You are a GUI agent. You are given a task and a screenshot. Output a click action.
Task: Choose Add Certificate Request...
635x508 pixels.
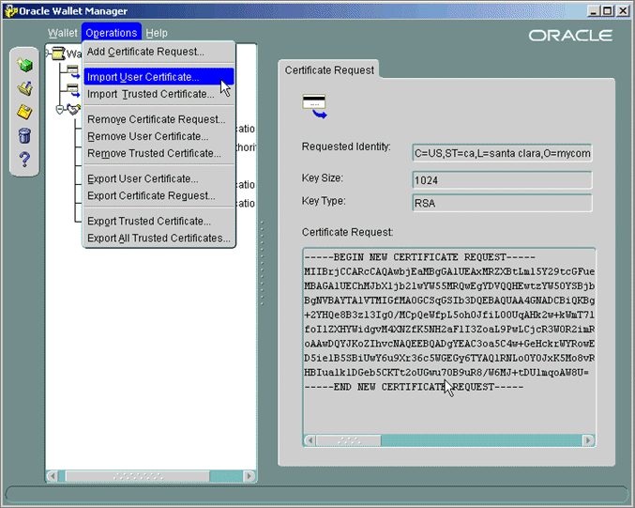pos(159,52)
